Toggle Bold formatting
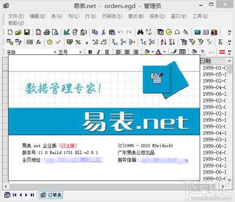This screenshot has width=235, height=202. click(x=90, y=52)
